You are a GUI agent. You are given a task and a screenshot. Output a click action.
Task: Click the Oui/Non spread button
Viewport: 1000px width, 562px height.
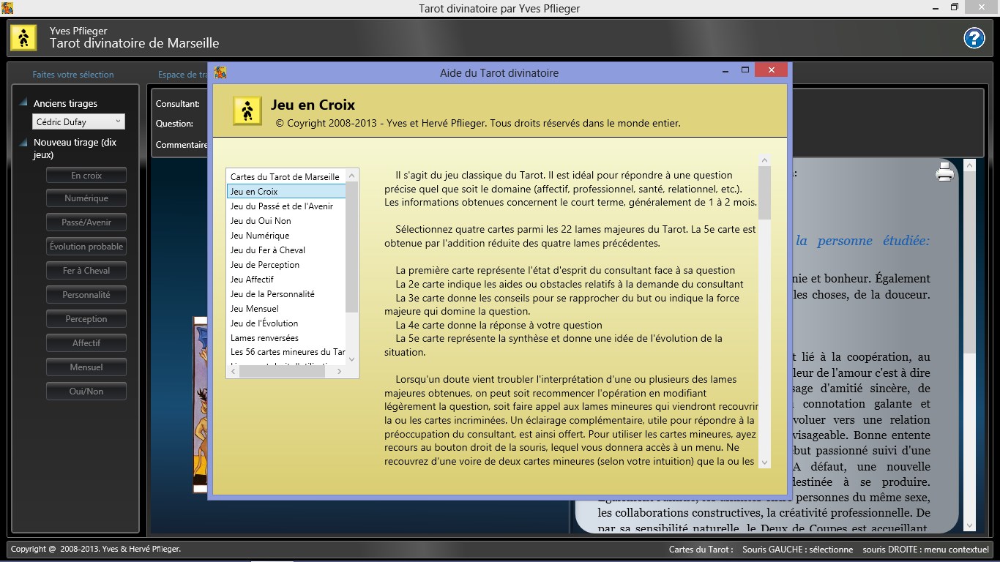click(x=86, y=391)
